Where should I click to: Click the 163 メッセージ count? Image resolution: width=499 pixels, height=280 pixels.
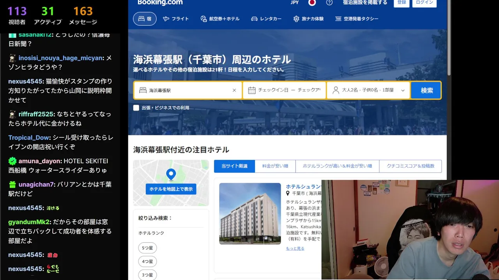83,15
